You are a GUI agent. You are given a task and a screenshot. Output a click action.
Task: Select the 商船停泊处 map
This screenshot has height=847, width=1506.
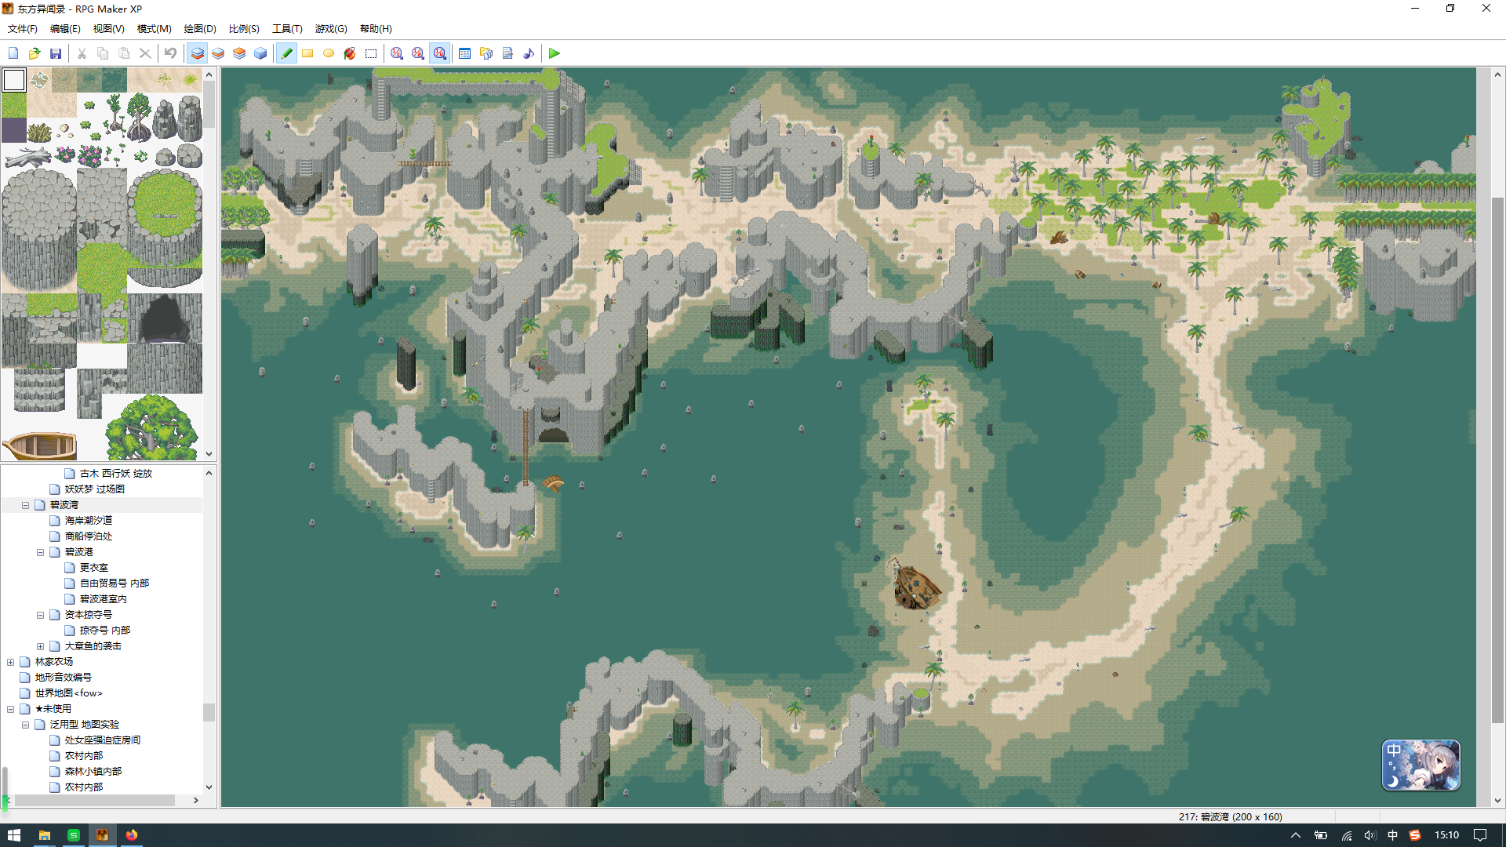click(x=89, y=536)
